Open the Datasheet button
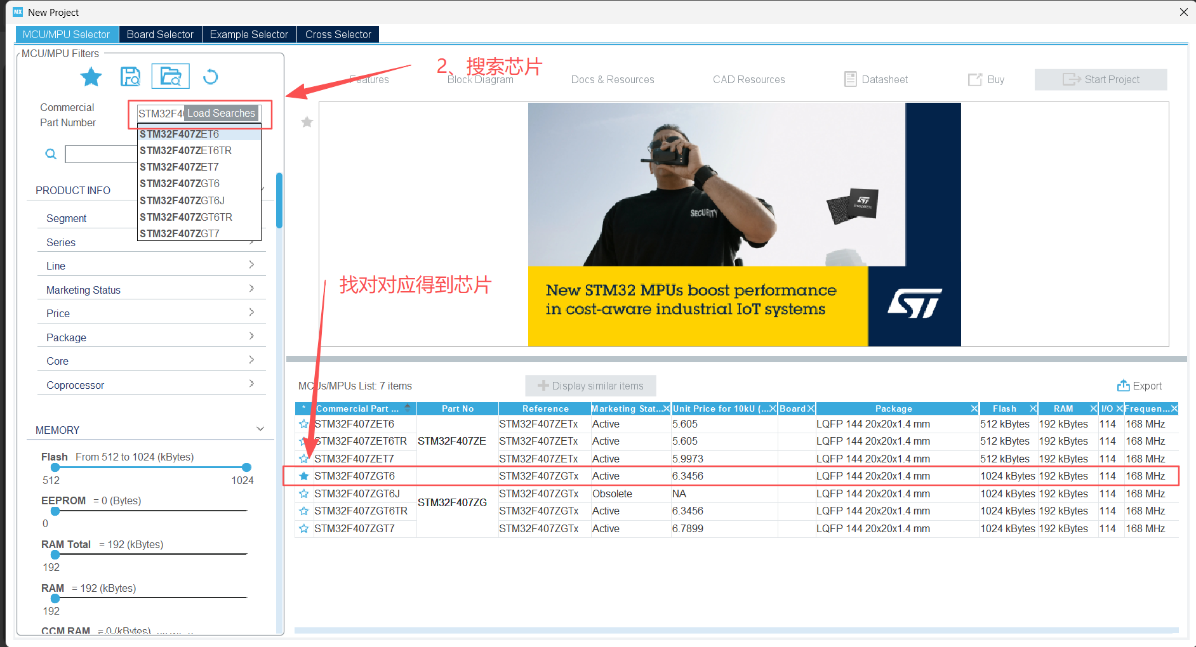The width and height of the screenshot is (1196, 647). [876, 79]
